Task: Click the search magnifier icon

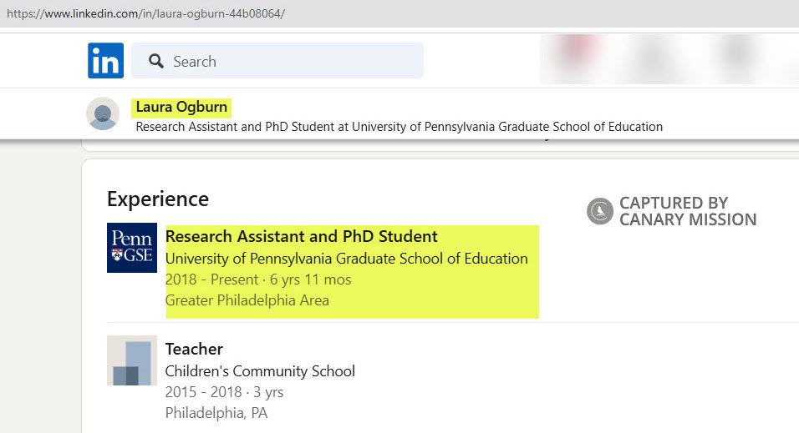Action: (156, 61)
